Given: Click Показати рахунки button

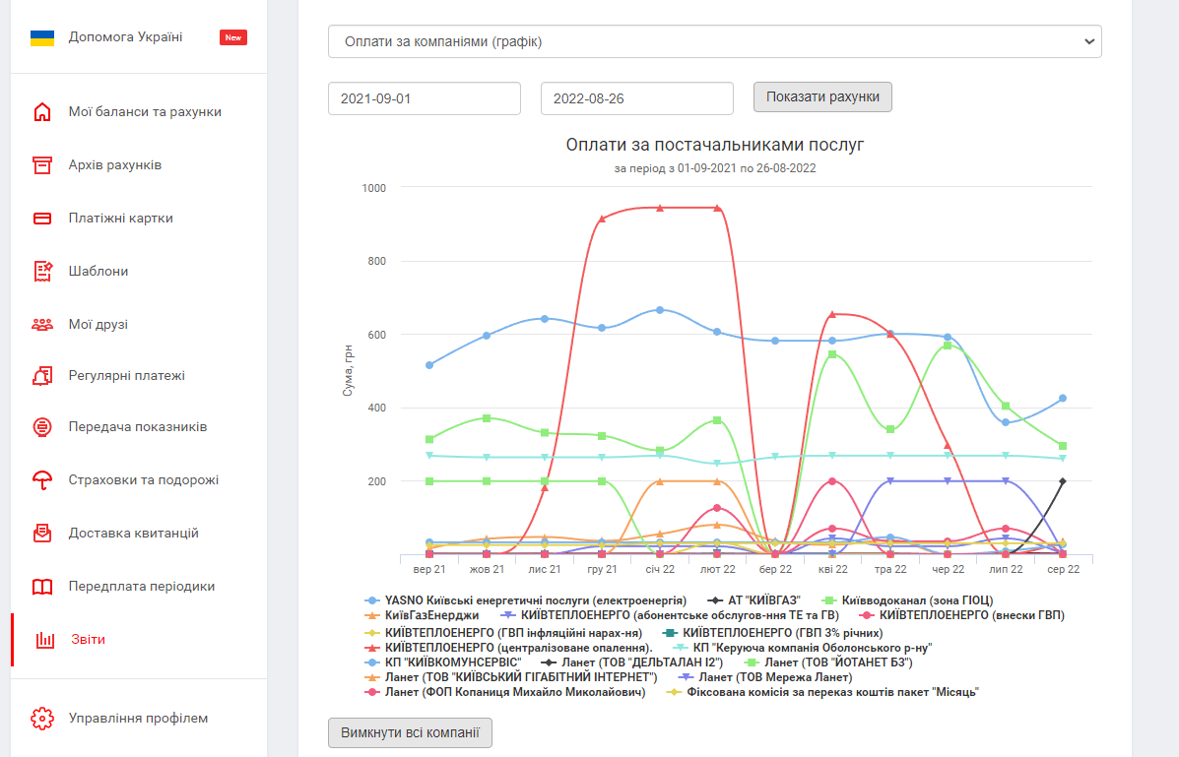Looking at the screenshot, I should (x=822, y=97).
